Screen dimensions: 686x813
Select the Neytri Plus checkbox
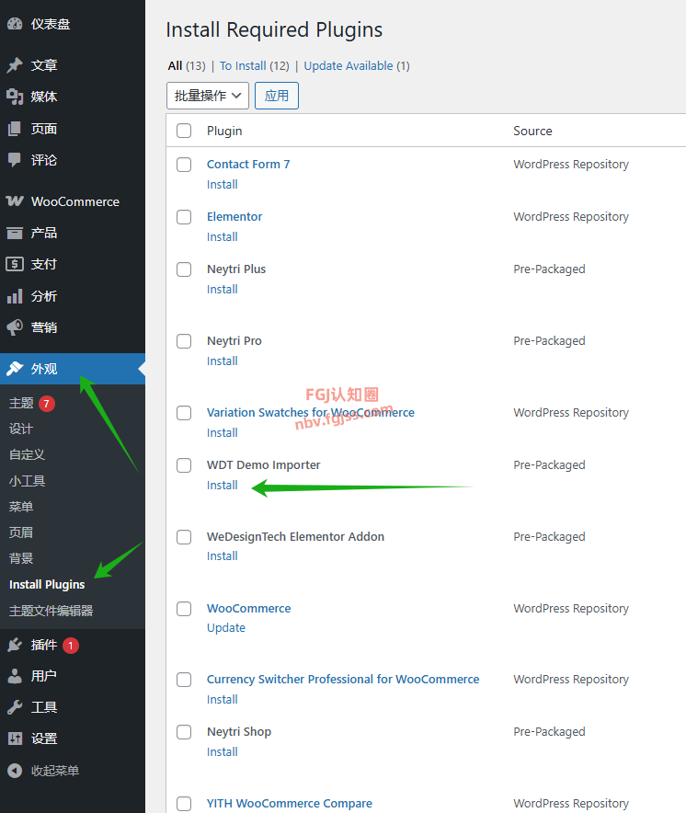[x=184, y=269]
